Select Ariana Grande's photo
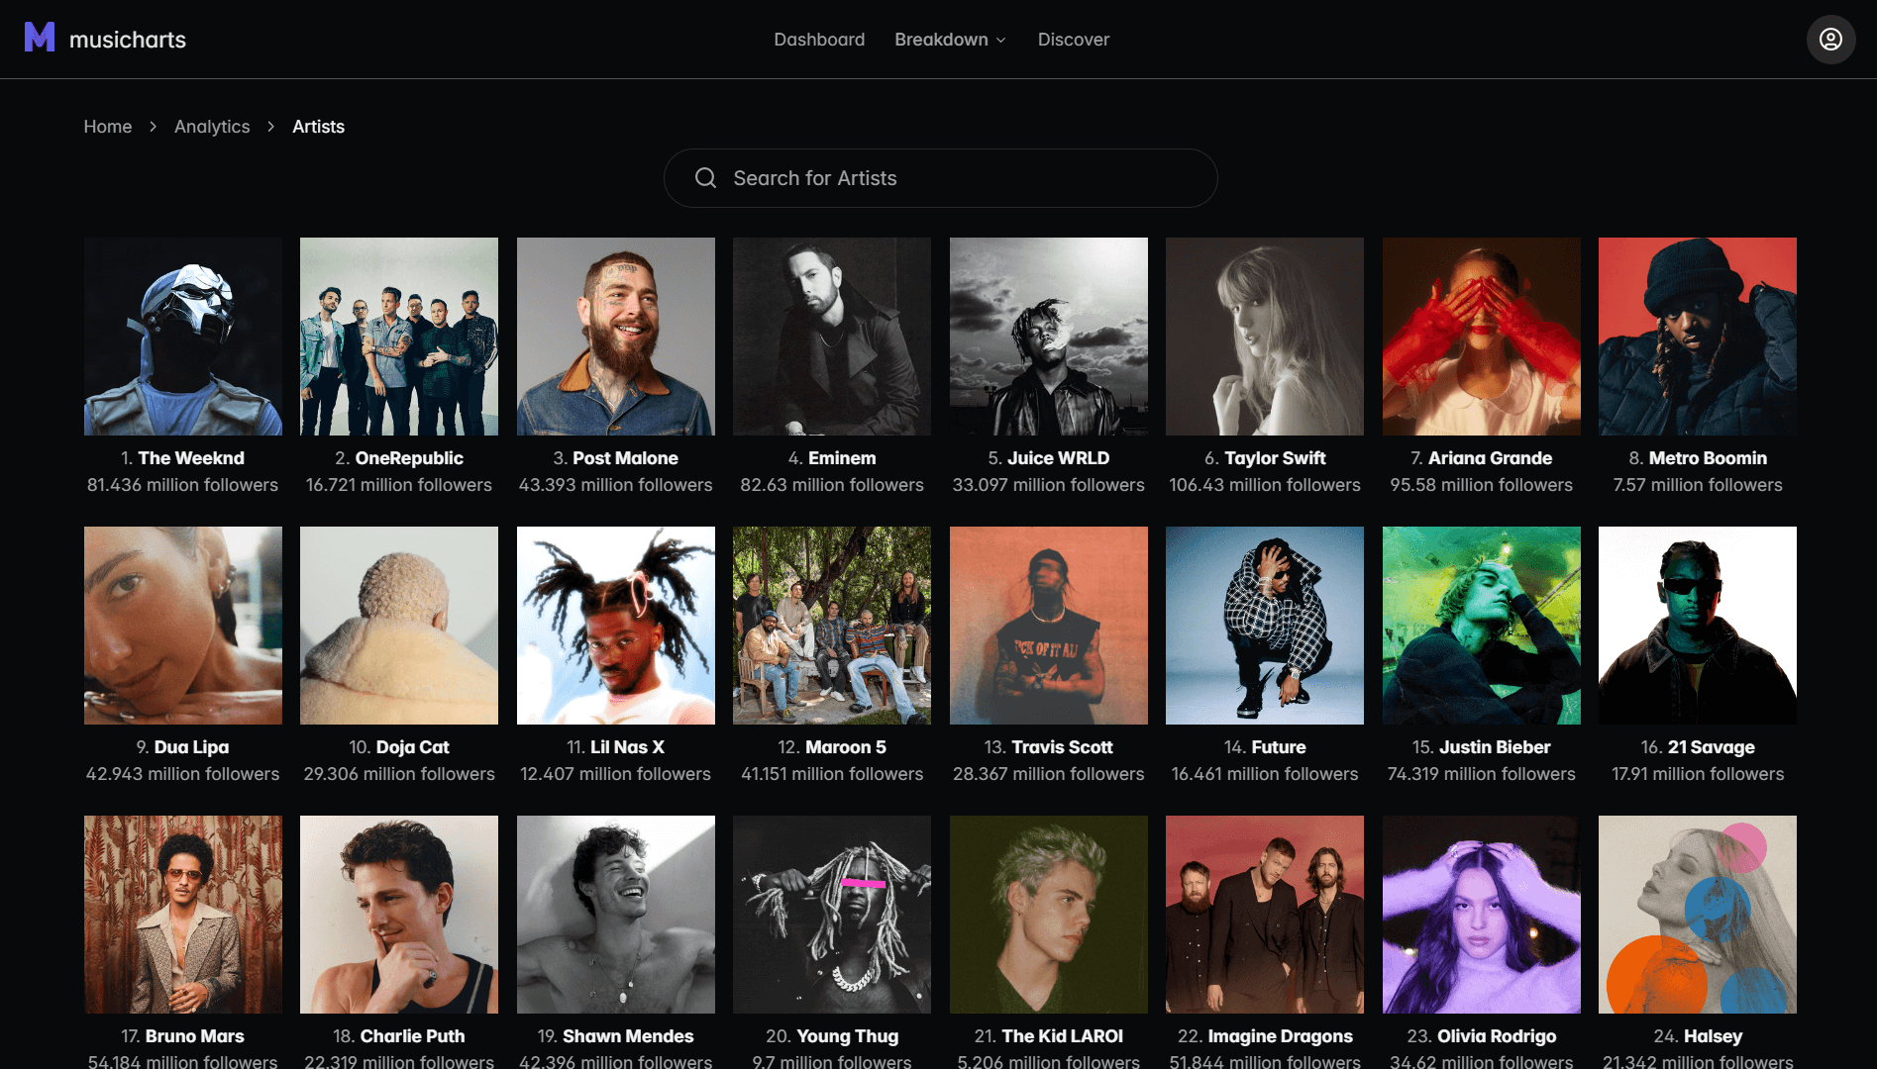The height and width of the screenshot is (1069, 1877). pyautogui.click(x=1482, y=337)
